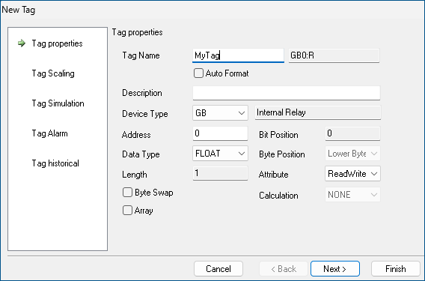
Task: Click the New Tag window title
Action: [19, 10]
